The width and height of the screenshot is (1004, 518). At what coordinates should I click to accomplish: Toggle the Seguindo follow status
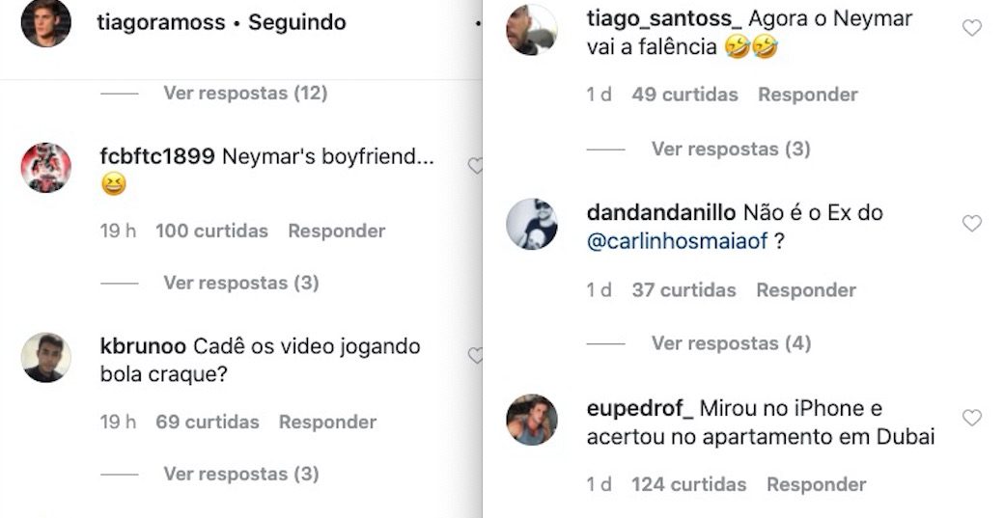pyautogui.click(x=297, y=23)
